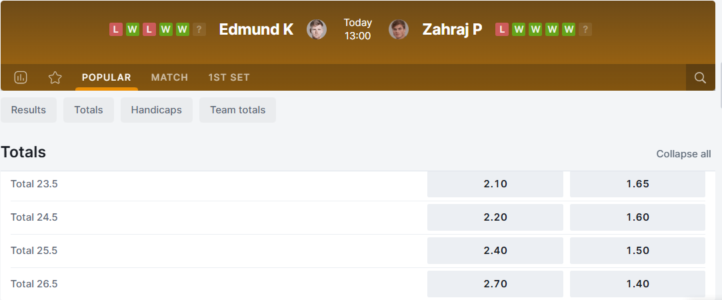The width and height of the screenshot is (722, 300).
Task: Click question mark badge beside Edmund K
Action: [x=199, y=29]
